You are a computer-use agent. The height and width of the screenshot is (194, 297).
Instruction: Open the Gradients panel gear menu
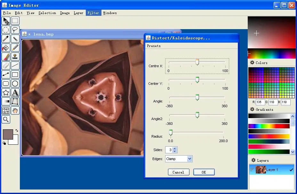point(252,109)
